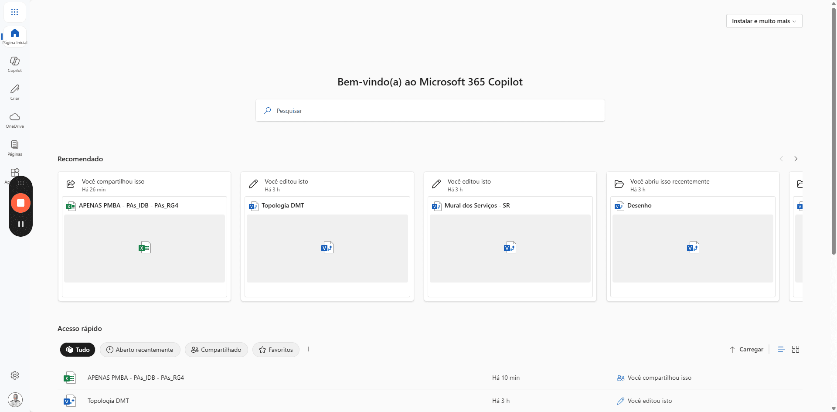This screenshot has width=837, height=412.
Task: Click Excel icon in APENAS PMBA row
Action: pos(70,378)
